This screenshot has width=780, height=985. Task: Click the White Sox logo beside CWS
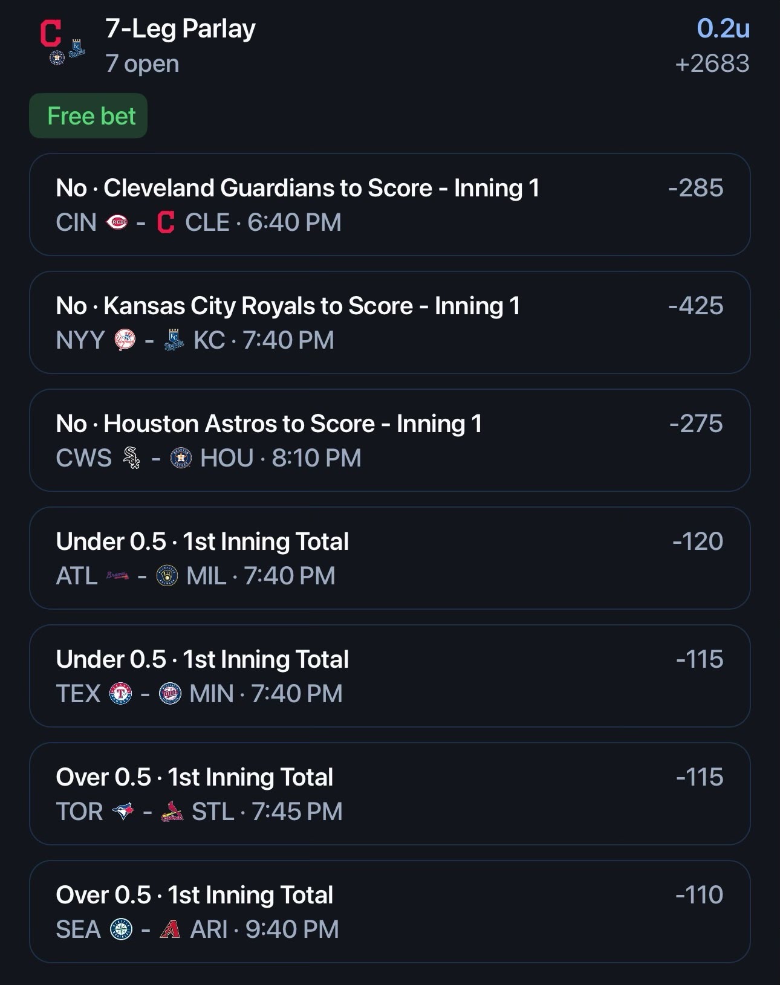click(131, 458)
